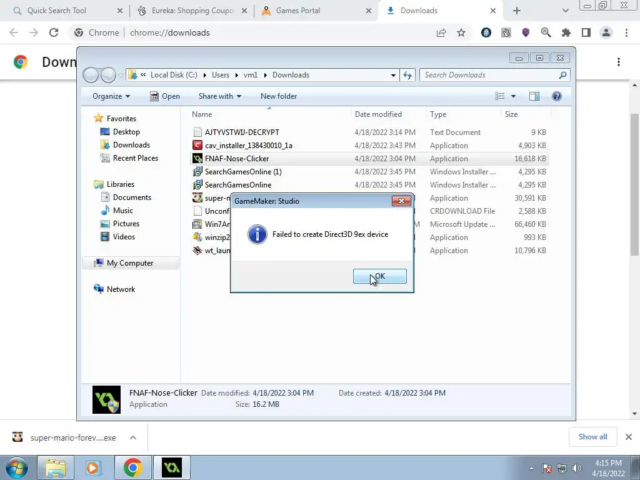This screenshot has height=480, width=640.
Task: Open the Organize dropdown menu
Action: (x=111, y=96)
